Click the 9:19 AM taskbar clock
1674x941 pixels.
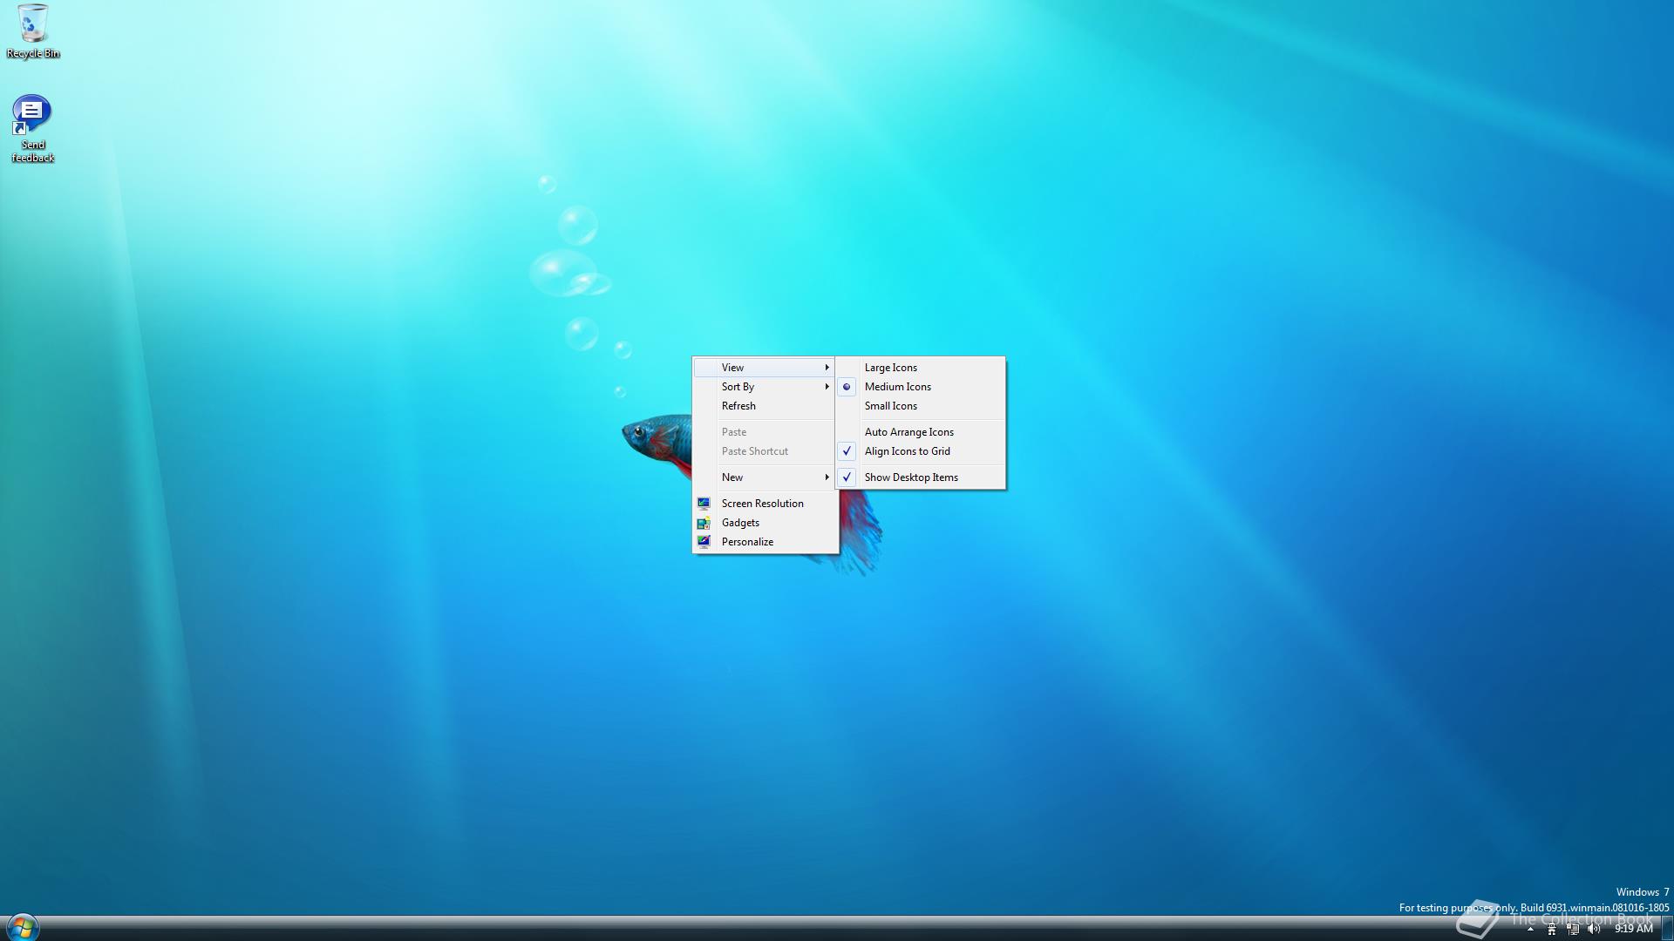click(x=1633, y=929)
